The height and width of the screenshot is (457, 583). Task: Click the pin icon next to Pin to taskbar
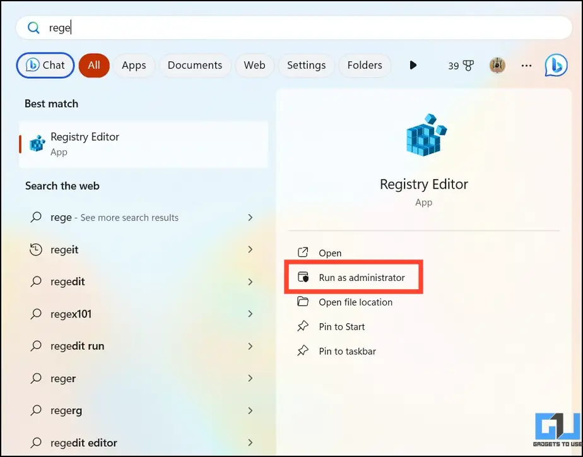(303, 351)
